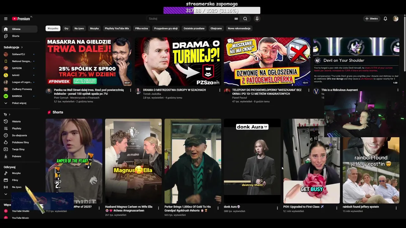Viewport: 406px width, 228px height.
Task: Open Piotr Cymcyk channel link
Action: pyautogui.click(x=76, y=98)
